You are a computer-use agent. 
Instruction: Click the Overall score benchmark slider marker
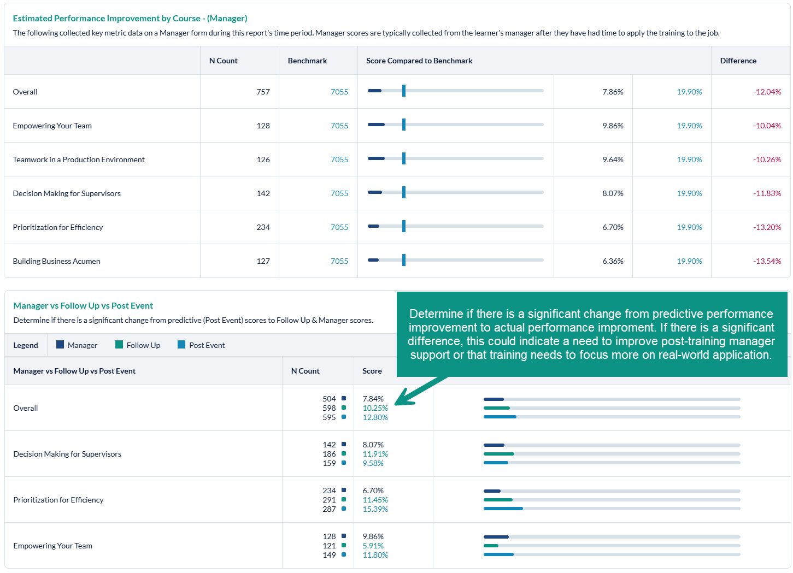404,91
